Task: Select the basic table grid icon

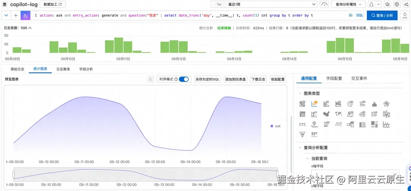Action: coord(302,114)
